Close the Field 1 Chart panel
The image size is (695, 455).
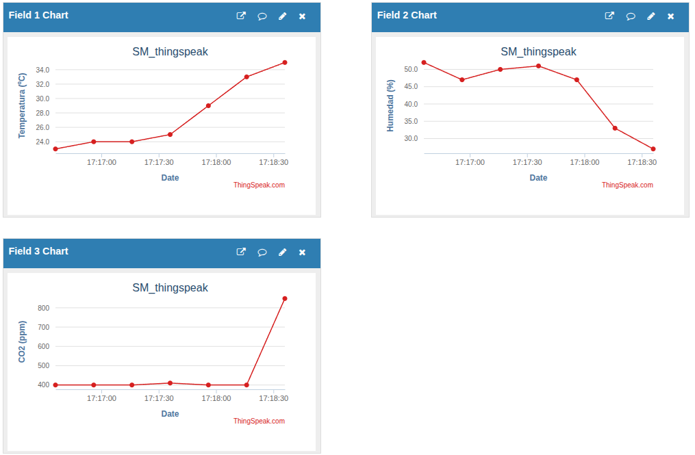(x=302, y=16)
